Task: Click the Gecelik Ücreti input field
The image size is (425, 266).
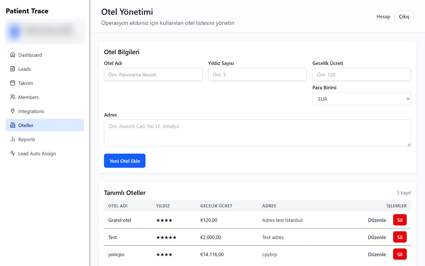Action: click(x=362, y=74)
